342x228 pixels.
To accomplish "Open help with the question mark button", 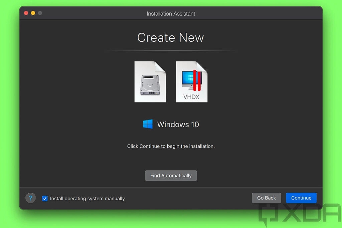I will pos(30,198).
